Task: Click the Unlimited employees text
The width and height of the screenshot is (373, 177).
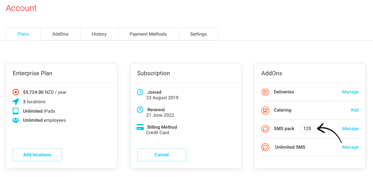Action: pos(44,120)
